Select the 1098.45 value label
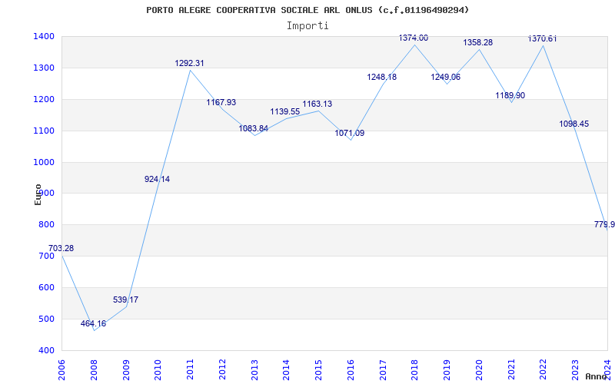Image resolution: width=615 pixels, height=384 pixels. pos(573,124)
